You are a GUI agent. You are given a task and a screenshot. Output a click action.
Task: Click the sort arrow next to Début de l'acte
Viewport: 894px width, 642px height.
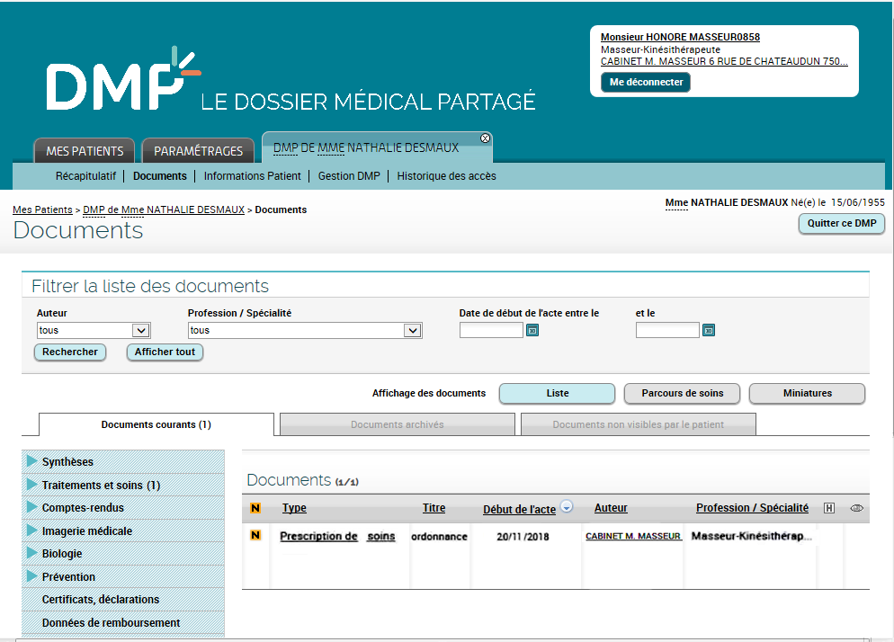click(x=567, y=506)
